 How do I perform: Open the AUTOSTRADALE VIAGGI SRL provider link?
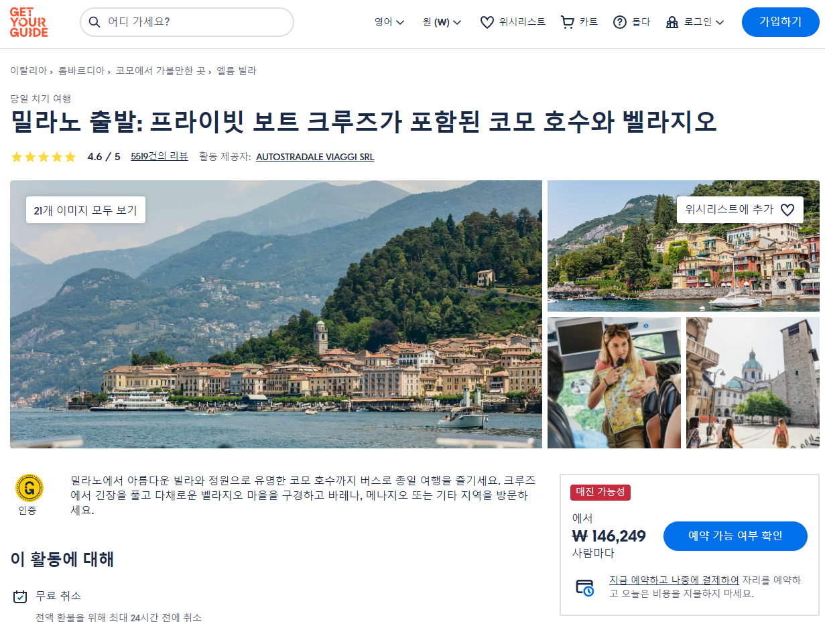(x=315, y=157)
